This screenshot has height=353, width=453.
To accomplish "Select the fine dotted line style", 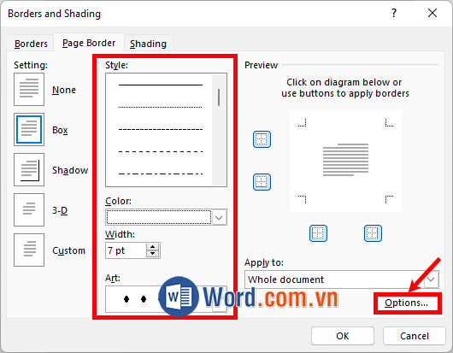I will (161, 107).
